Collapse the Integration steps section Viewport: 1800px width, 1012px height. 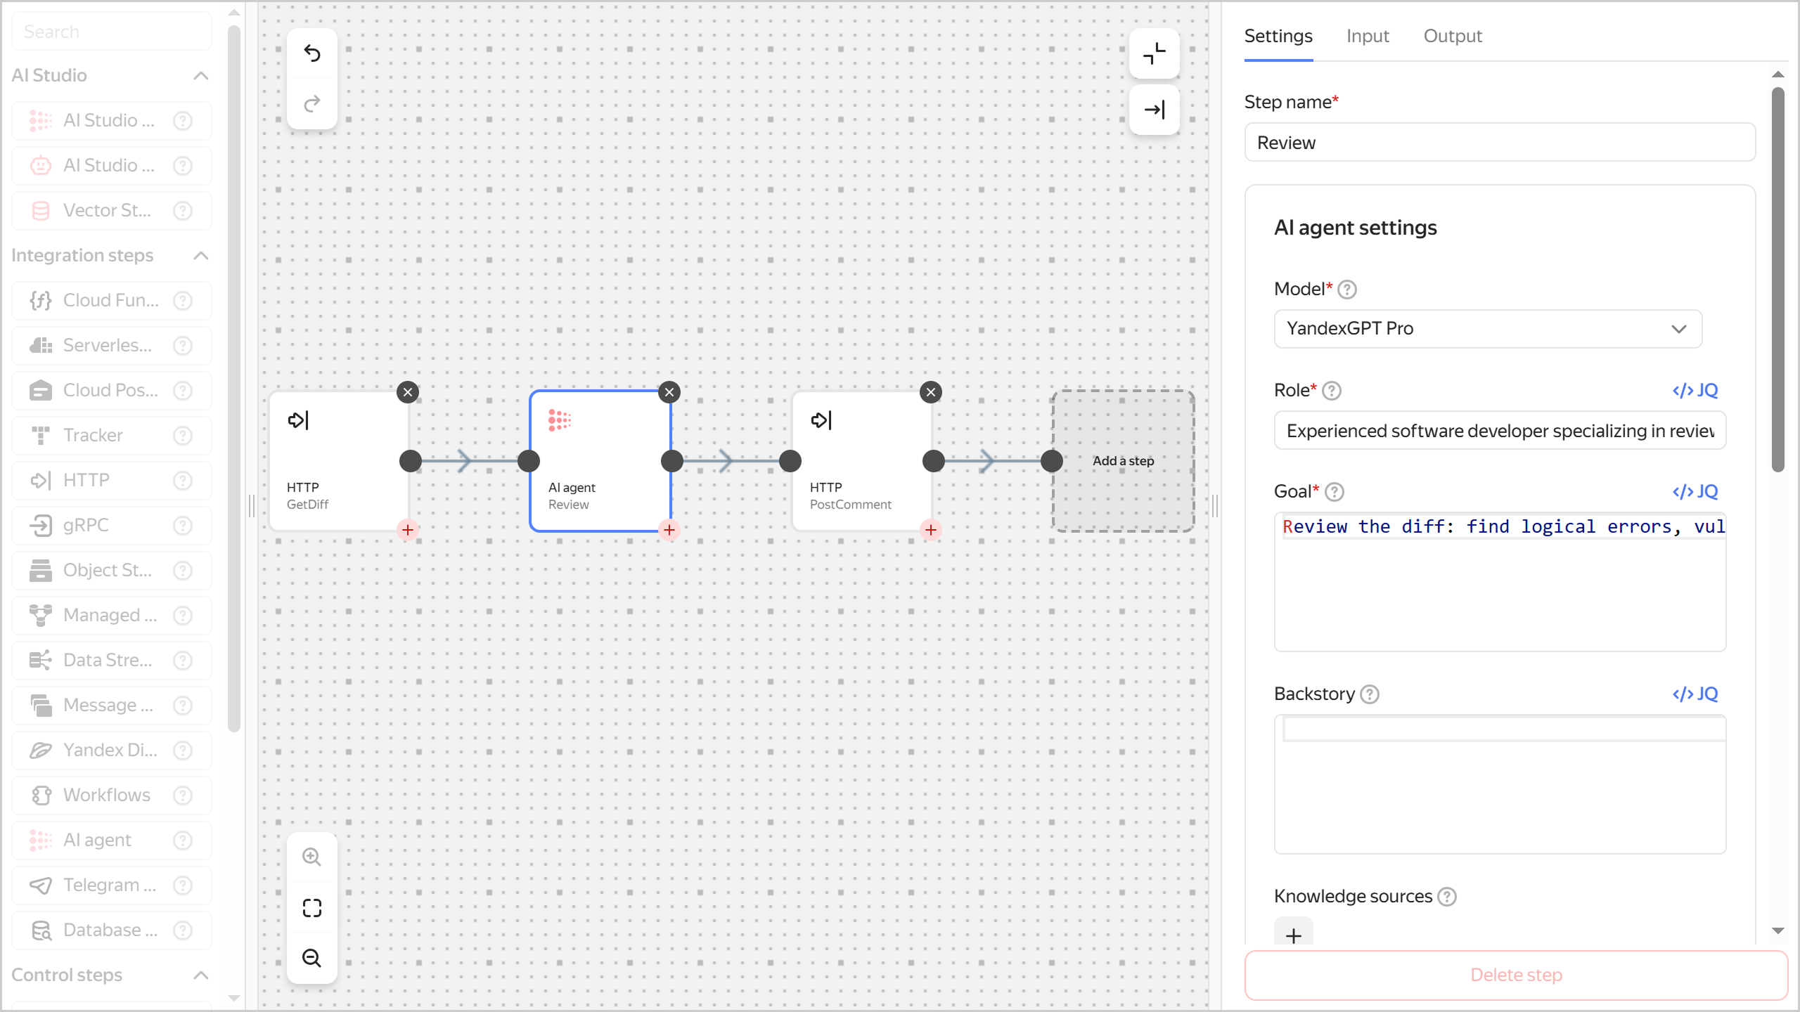point(201,255)
